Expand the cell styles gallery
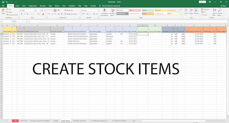 (181, 14)
